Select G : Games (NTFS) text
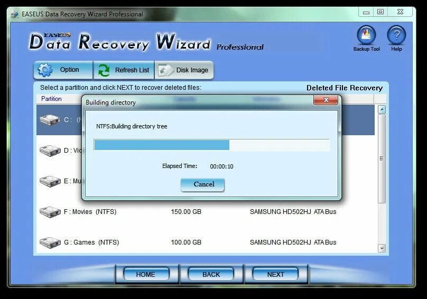The image size is (427, 299). pyautogui.click(x=91, y=242)
